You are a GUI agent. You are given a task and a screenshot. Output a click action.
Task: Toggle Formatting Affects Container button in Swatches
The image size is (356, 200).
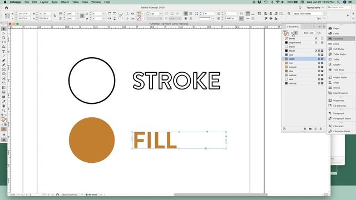click(x=292, y=33)
